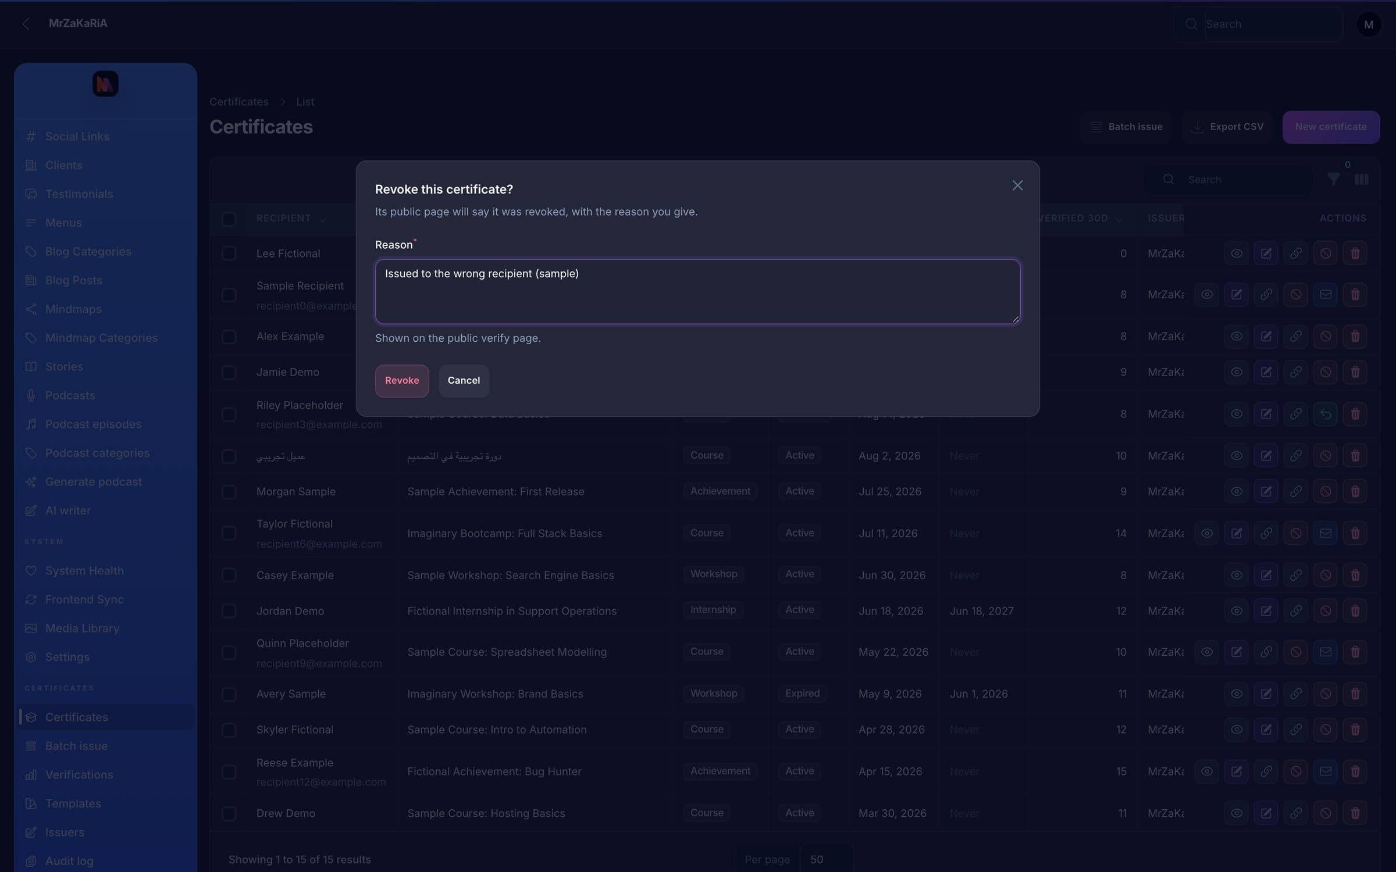Open the user avatar M menu

(x=1369, y=24)
